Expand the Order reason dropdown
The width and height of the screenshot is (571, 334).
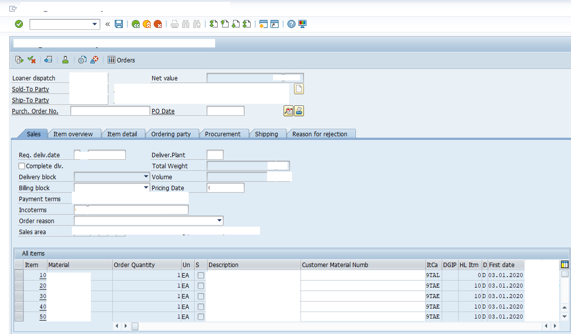click(x=220, y=220)
